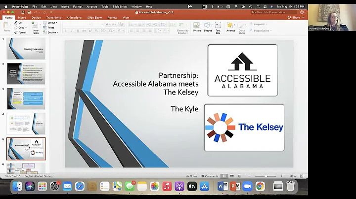Open Quick Styles gallery
Viewport: 356px width, 199px height.
click(242, 28)
